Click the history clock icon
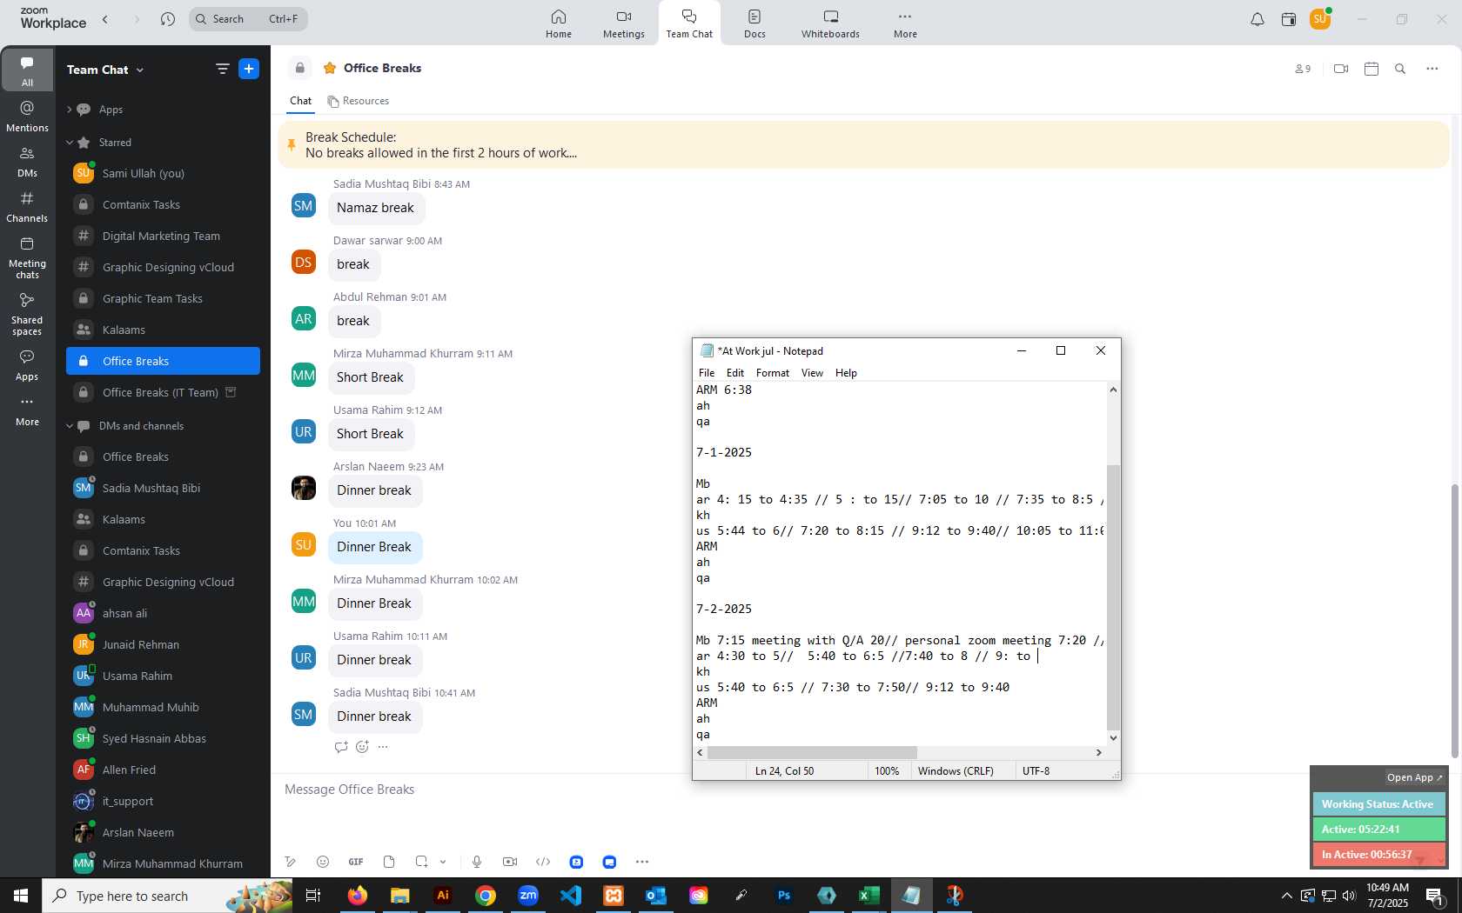Screen dimensions: 1462x913 click(168, 19)
